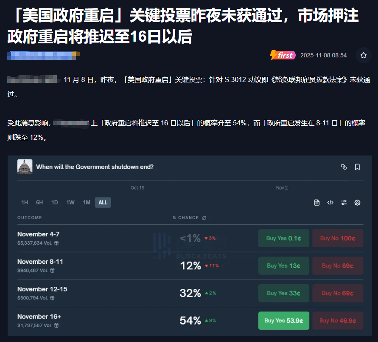Open chart filter sliders icon
This screenshot has height=342, width=378.
(344, 203)
